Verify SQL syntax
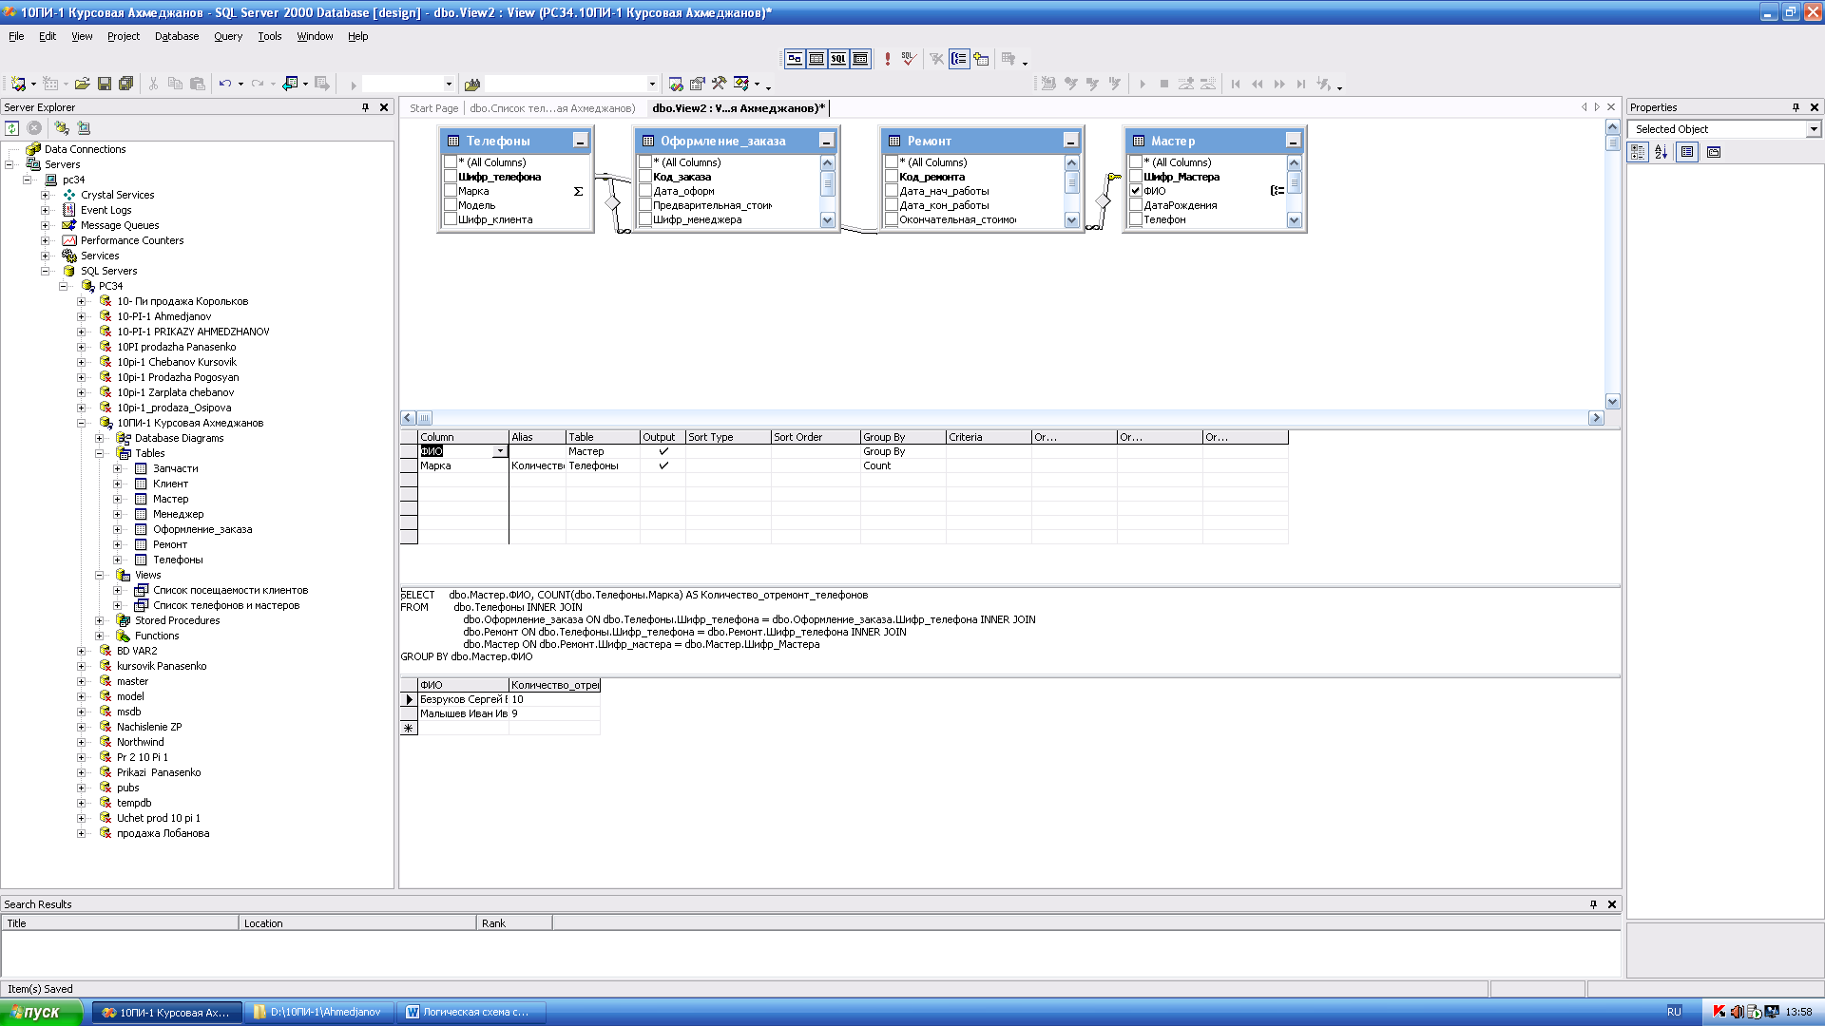Viewport: 1825px width, 1026px height. [909, 59]
